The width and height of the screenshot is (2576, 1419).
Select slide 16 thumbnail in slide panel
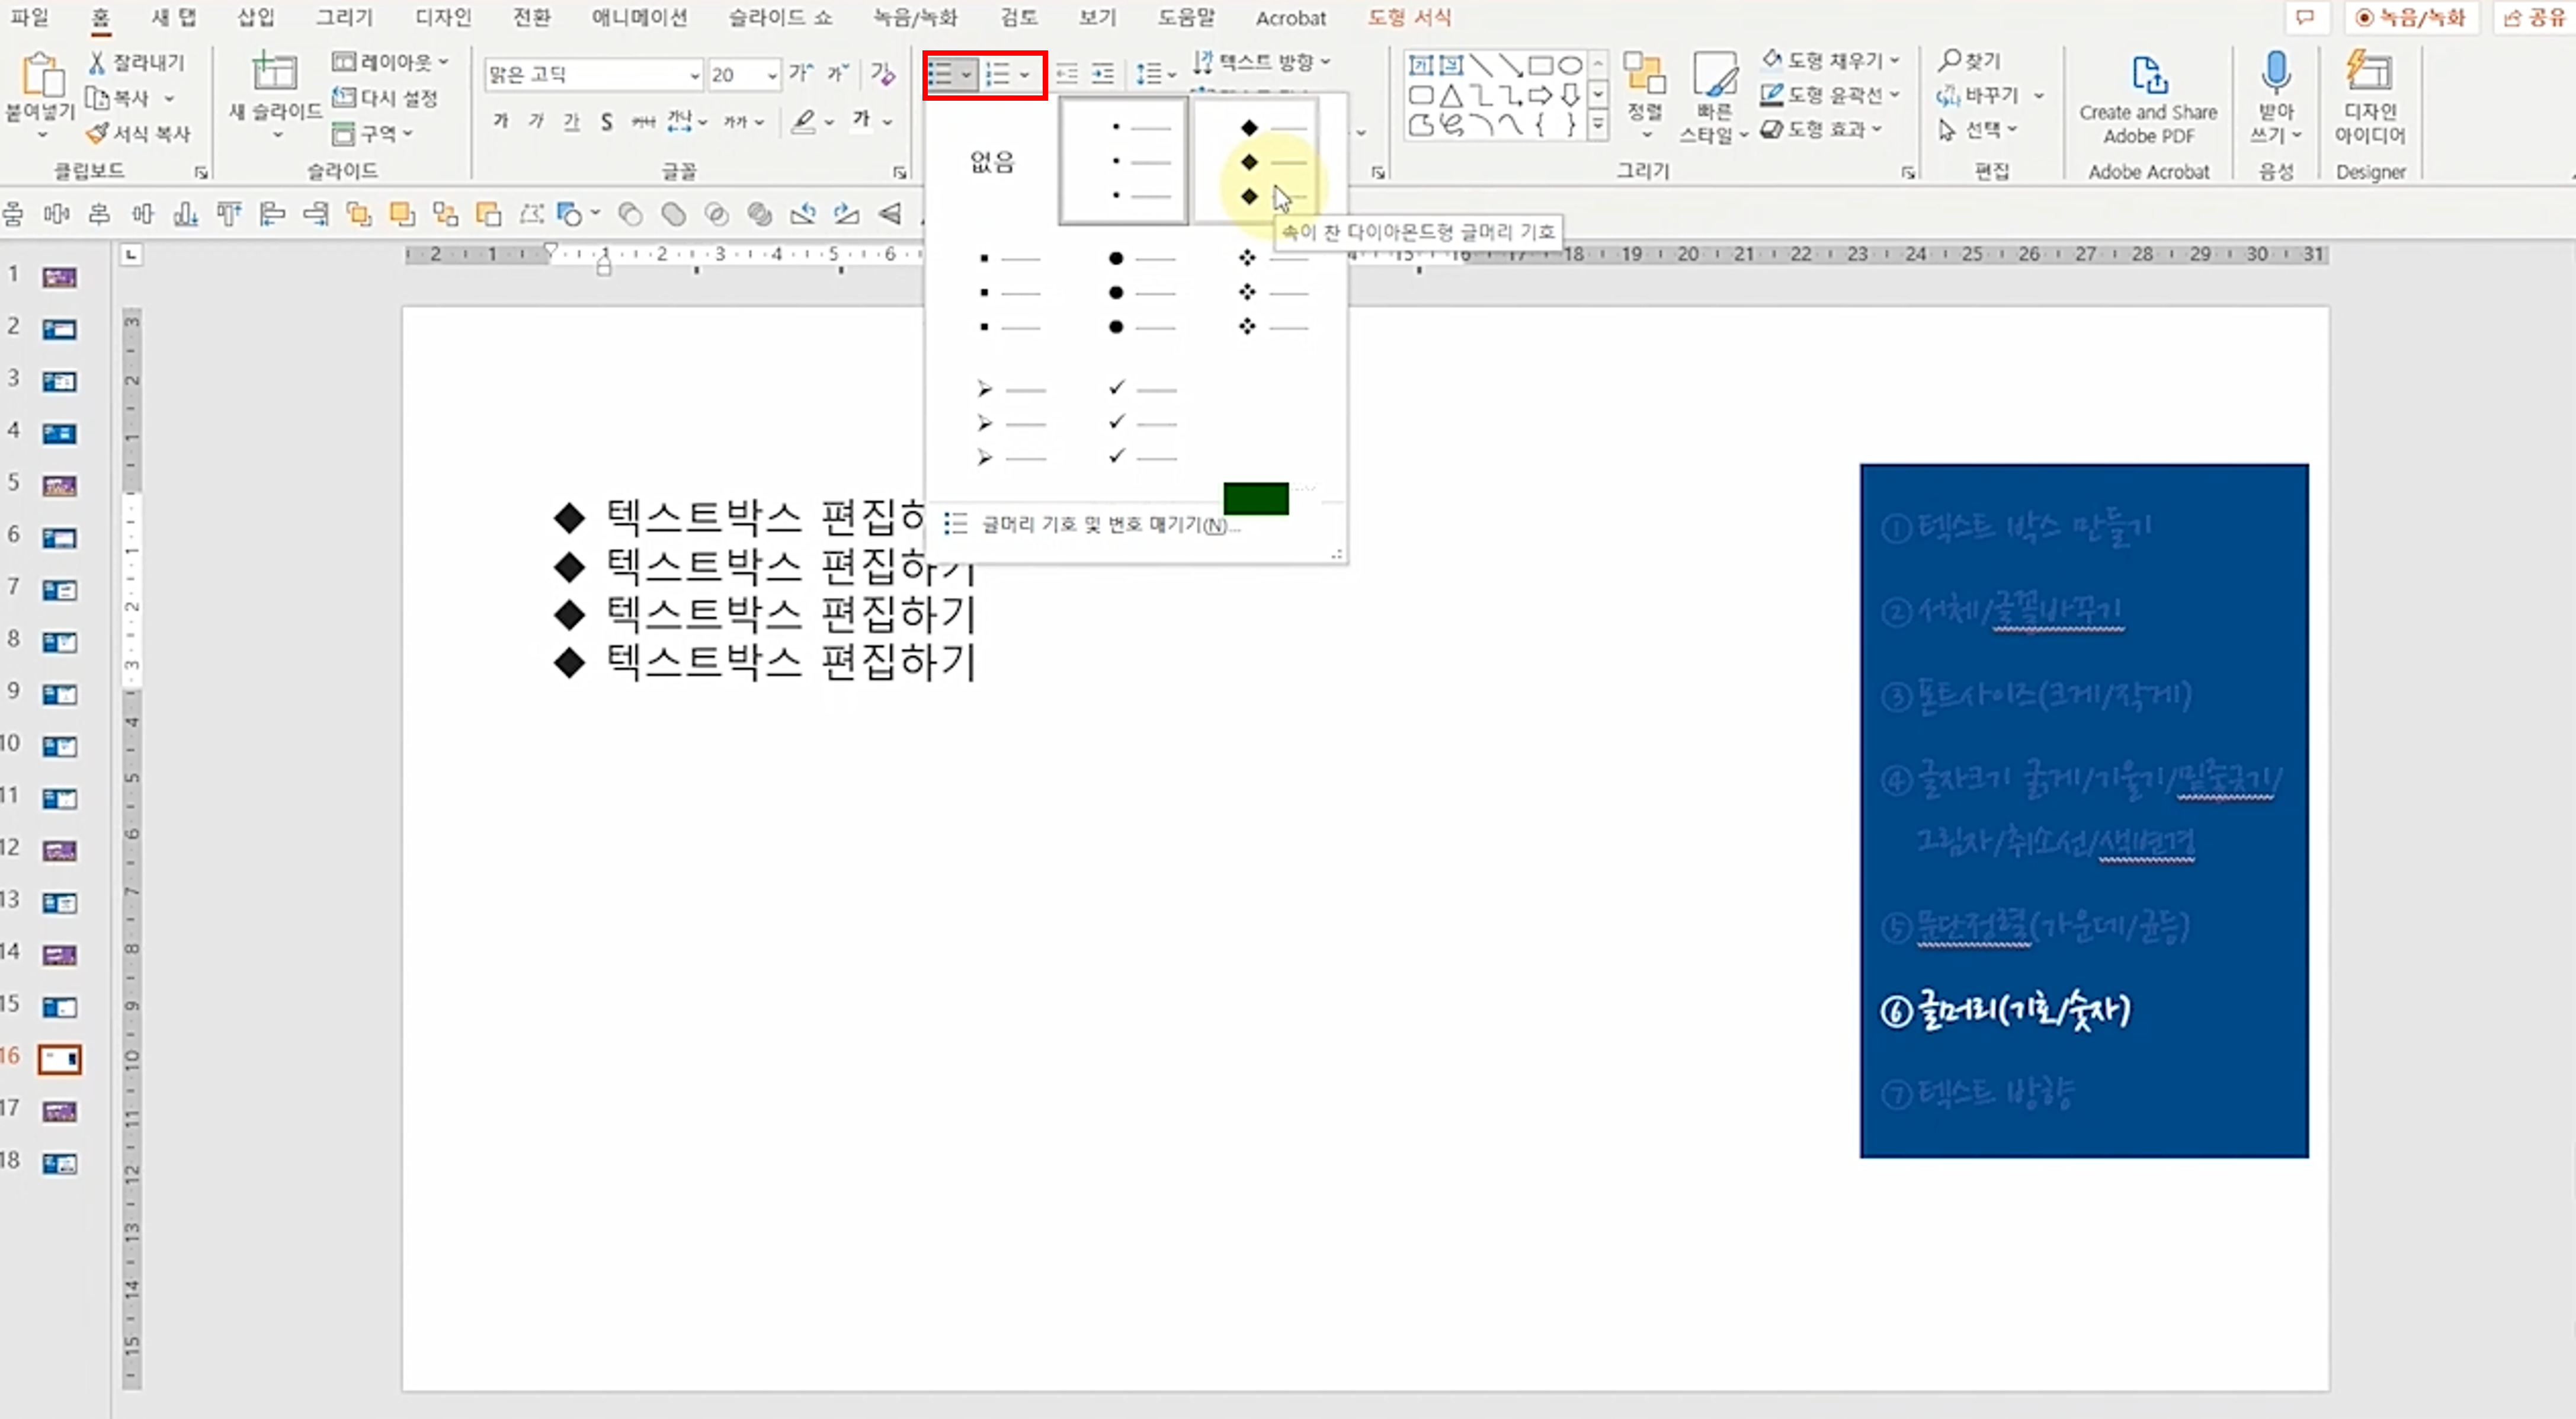(59, 1058)
